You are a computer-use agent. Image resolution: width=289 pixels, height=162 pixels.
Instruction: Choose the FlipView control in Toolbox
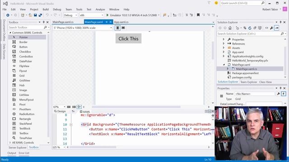click(x=27, y=66)
